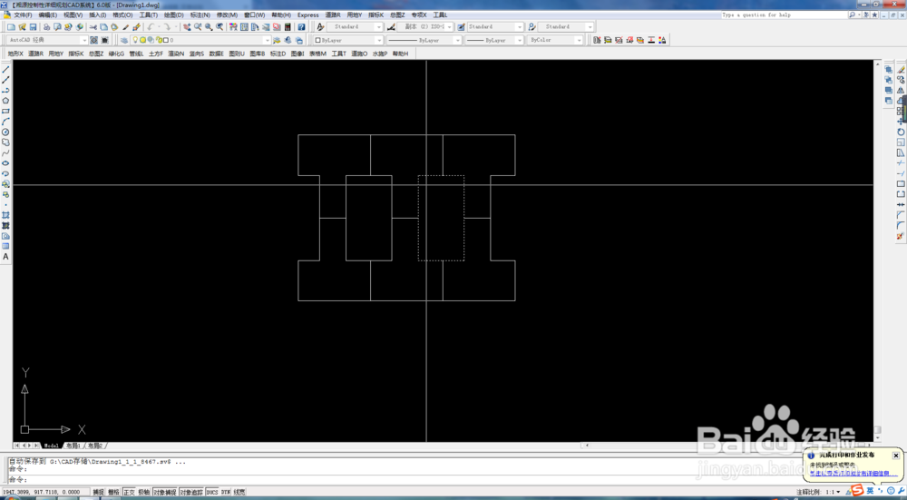This screenshot has height=500, width=907.
Task: Select the Line draw tool
Action: (5, 70)
